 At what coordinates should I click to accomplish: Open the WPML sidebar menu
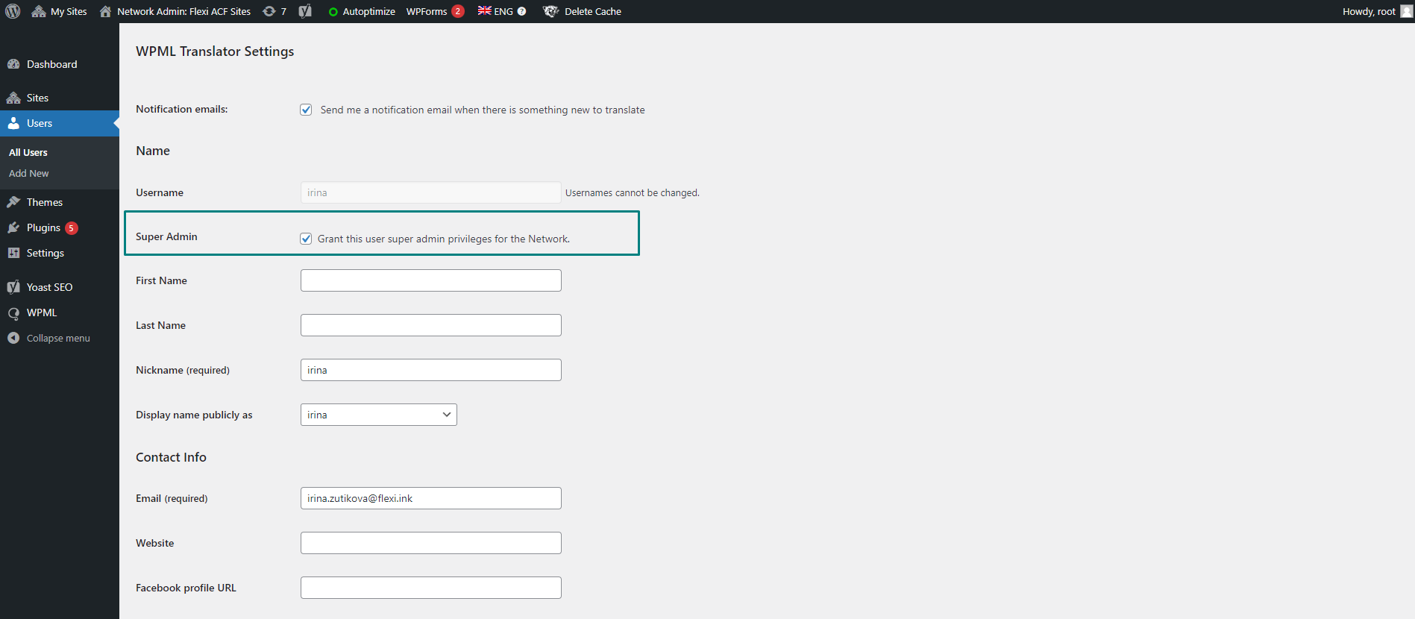point(42,312)
